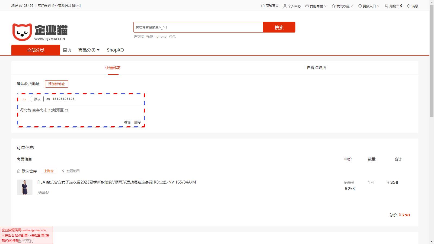The width and height of the screenshot is (434, 244).
Task: Click the 企业猫 cat logo
Action: [x=22, y=32]
